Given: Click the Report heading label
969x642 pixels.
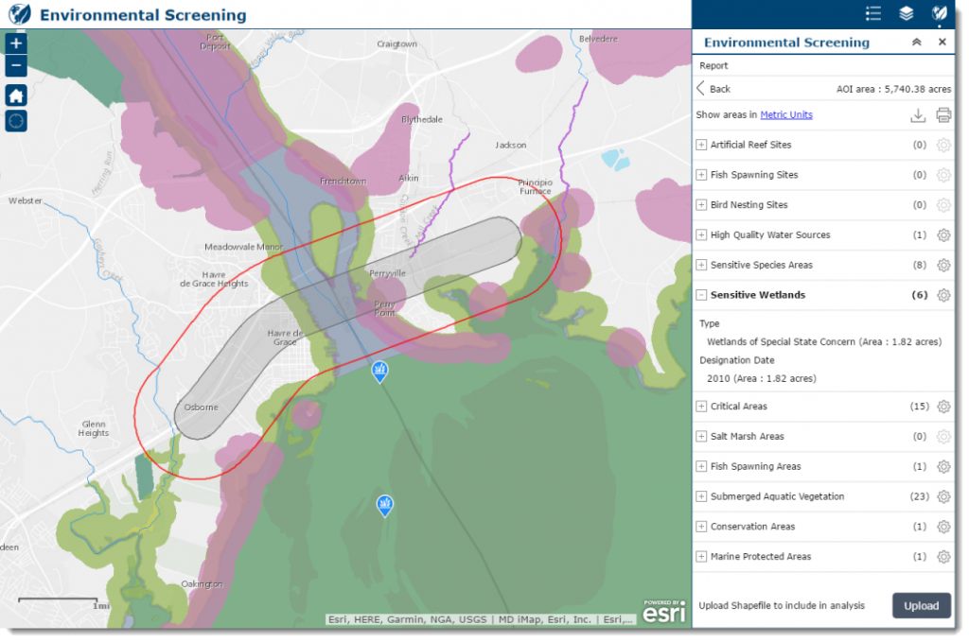Looking at the screenshot, I should point(714,65).
